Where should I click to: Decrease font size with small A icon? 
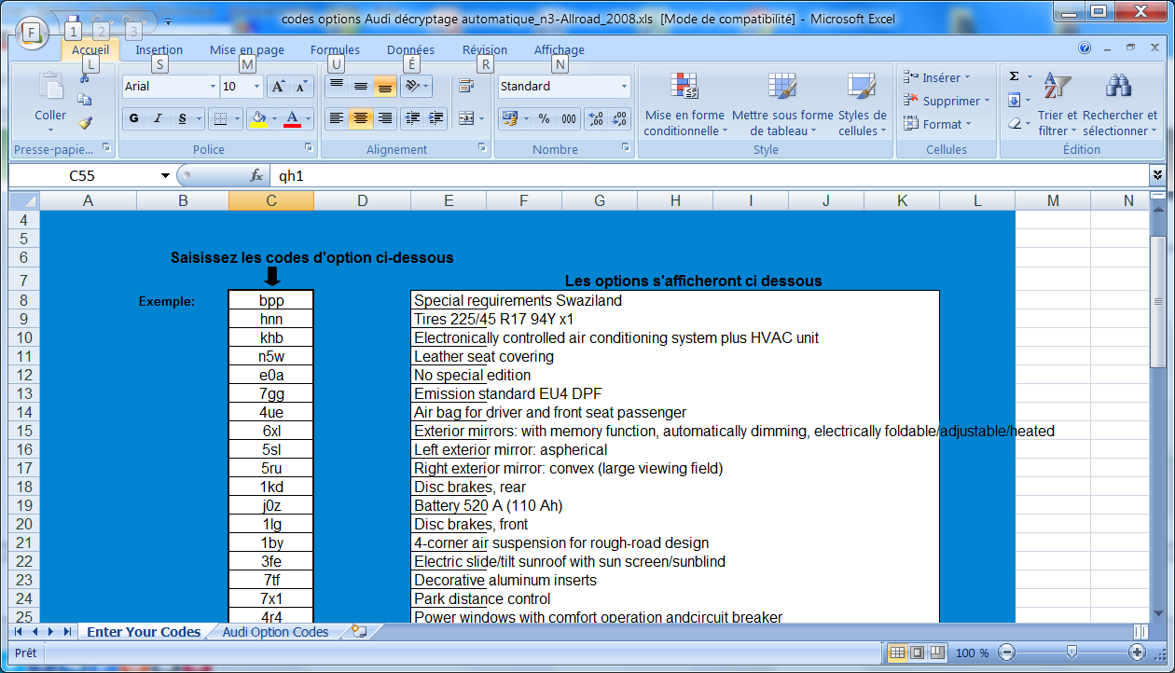[x=300, y=87]
